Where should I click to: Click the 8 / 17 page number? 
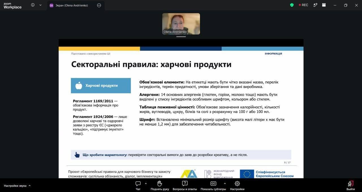pos(287,163)
